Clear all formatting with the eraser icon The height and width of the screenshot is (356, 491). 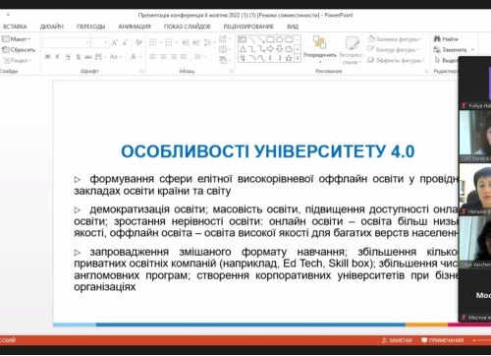(138, 42)
